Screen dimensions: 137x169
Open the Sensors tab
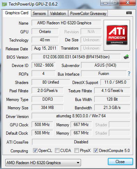[x=39, y=14]
